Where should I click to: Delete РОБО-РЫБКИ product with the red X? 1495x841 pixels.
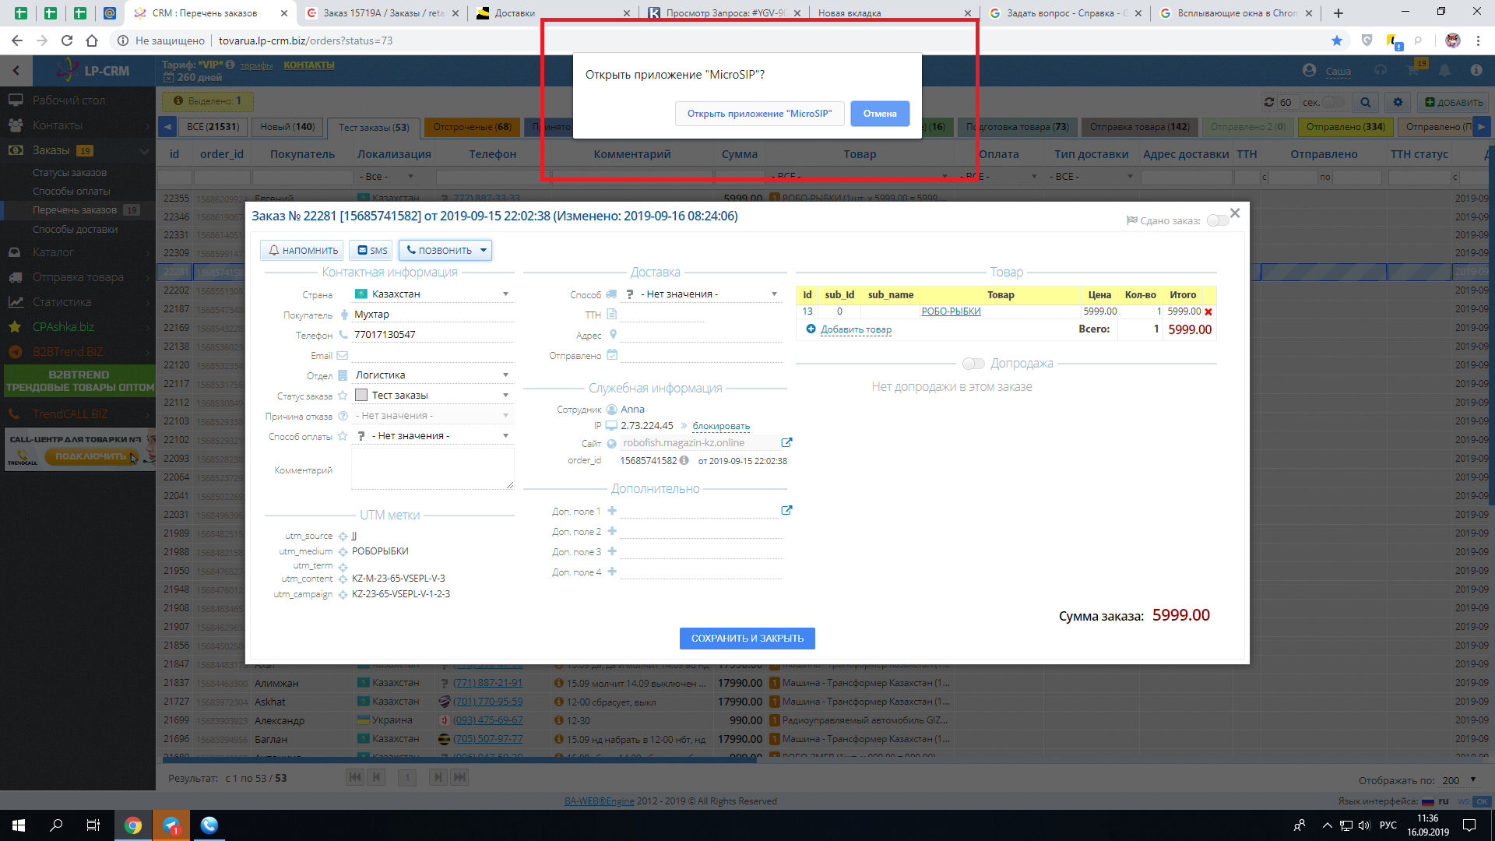(1208, 311)
